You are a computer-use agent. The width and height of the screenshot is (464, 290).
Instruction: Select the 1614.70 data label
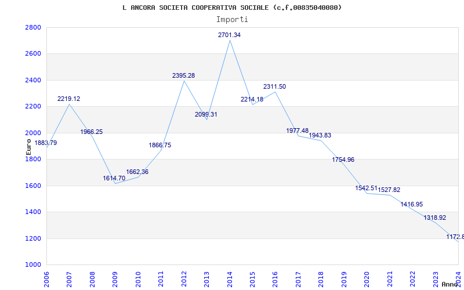coord(114,178)
